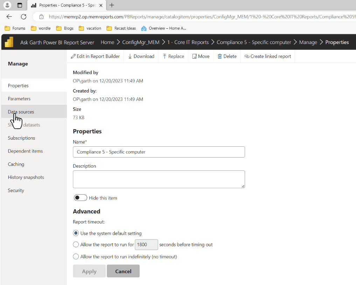
Task: Open the tab actions menu icon
Action: (20, 5)
